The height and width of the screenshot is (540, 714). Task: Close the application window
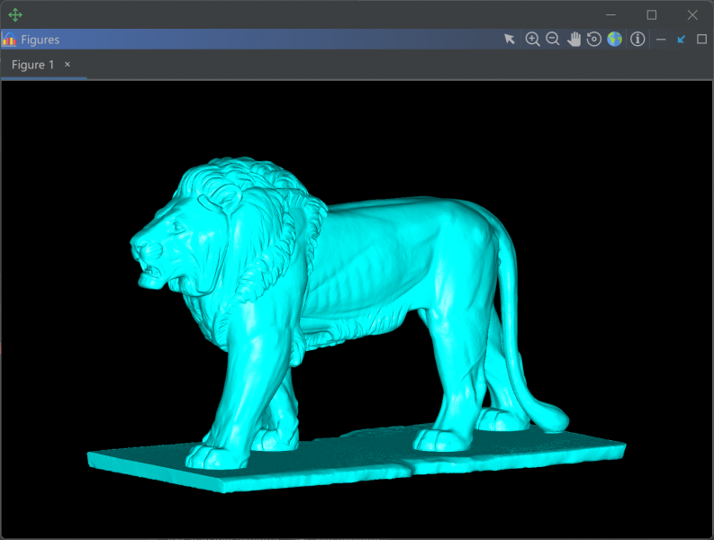(692, 14)
